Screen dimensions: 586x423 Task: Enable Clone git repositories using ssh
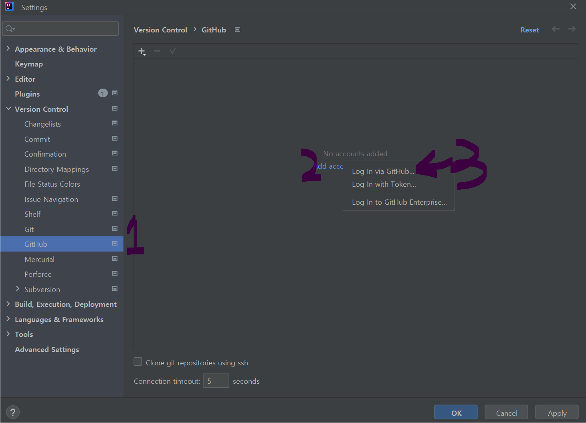[138, 362]
